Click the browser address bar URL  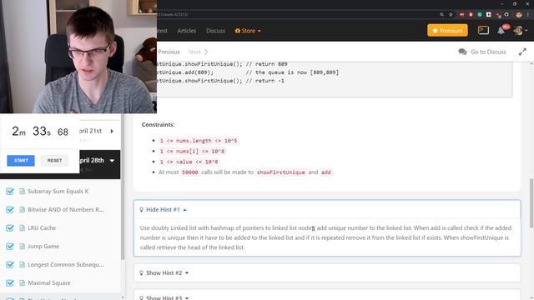pos(173,15)
